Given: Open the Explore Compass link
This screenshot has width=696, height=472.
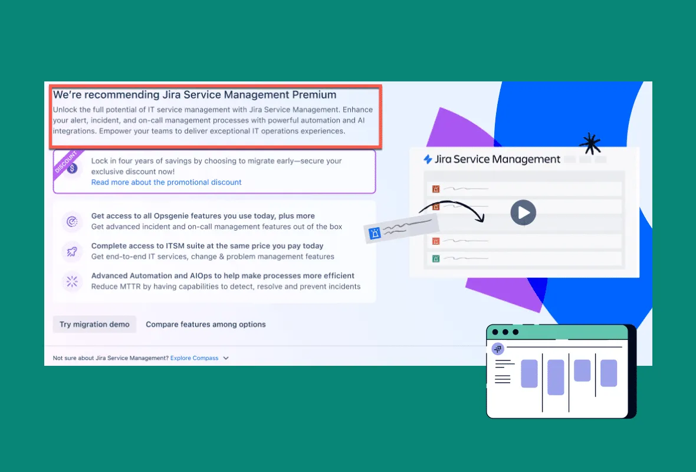Looking at the screenshot, I should [x=194, y=358].
